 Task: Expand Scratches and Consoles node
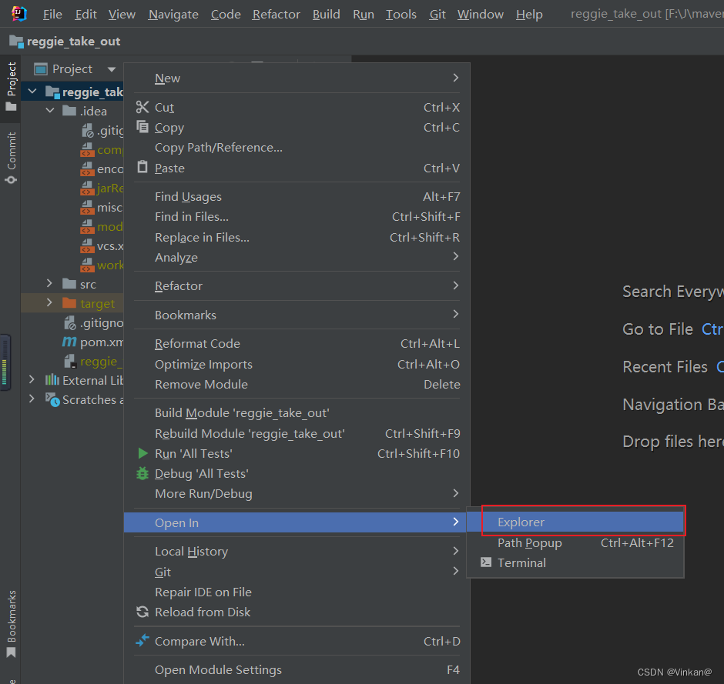[x=32, y=399]
